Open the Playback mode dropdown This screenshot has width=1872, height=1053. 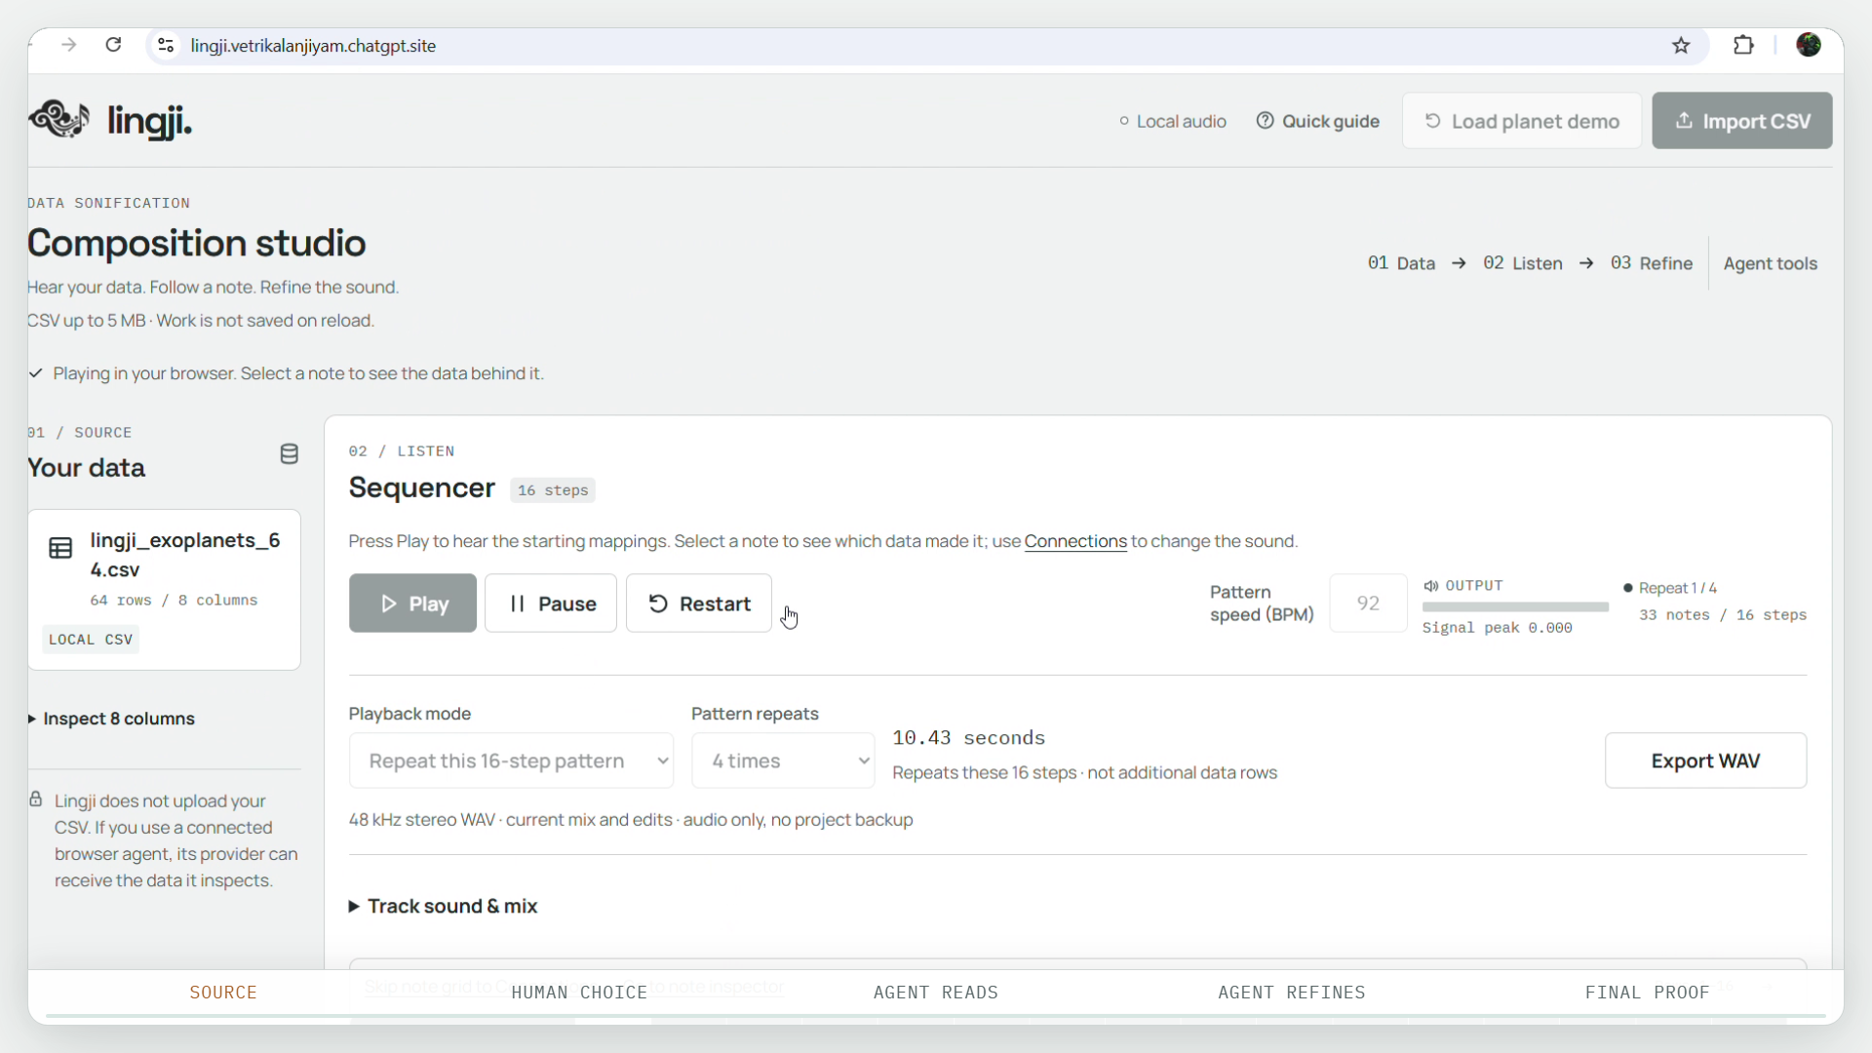(511, 760)
